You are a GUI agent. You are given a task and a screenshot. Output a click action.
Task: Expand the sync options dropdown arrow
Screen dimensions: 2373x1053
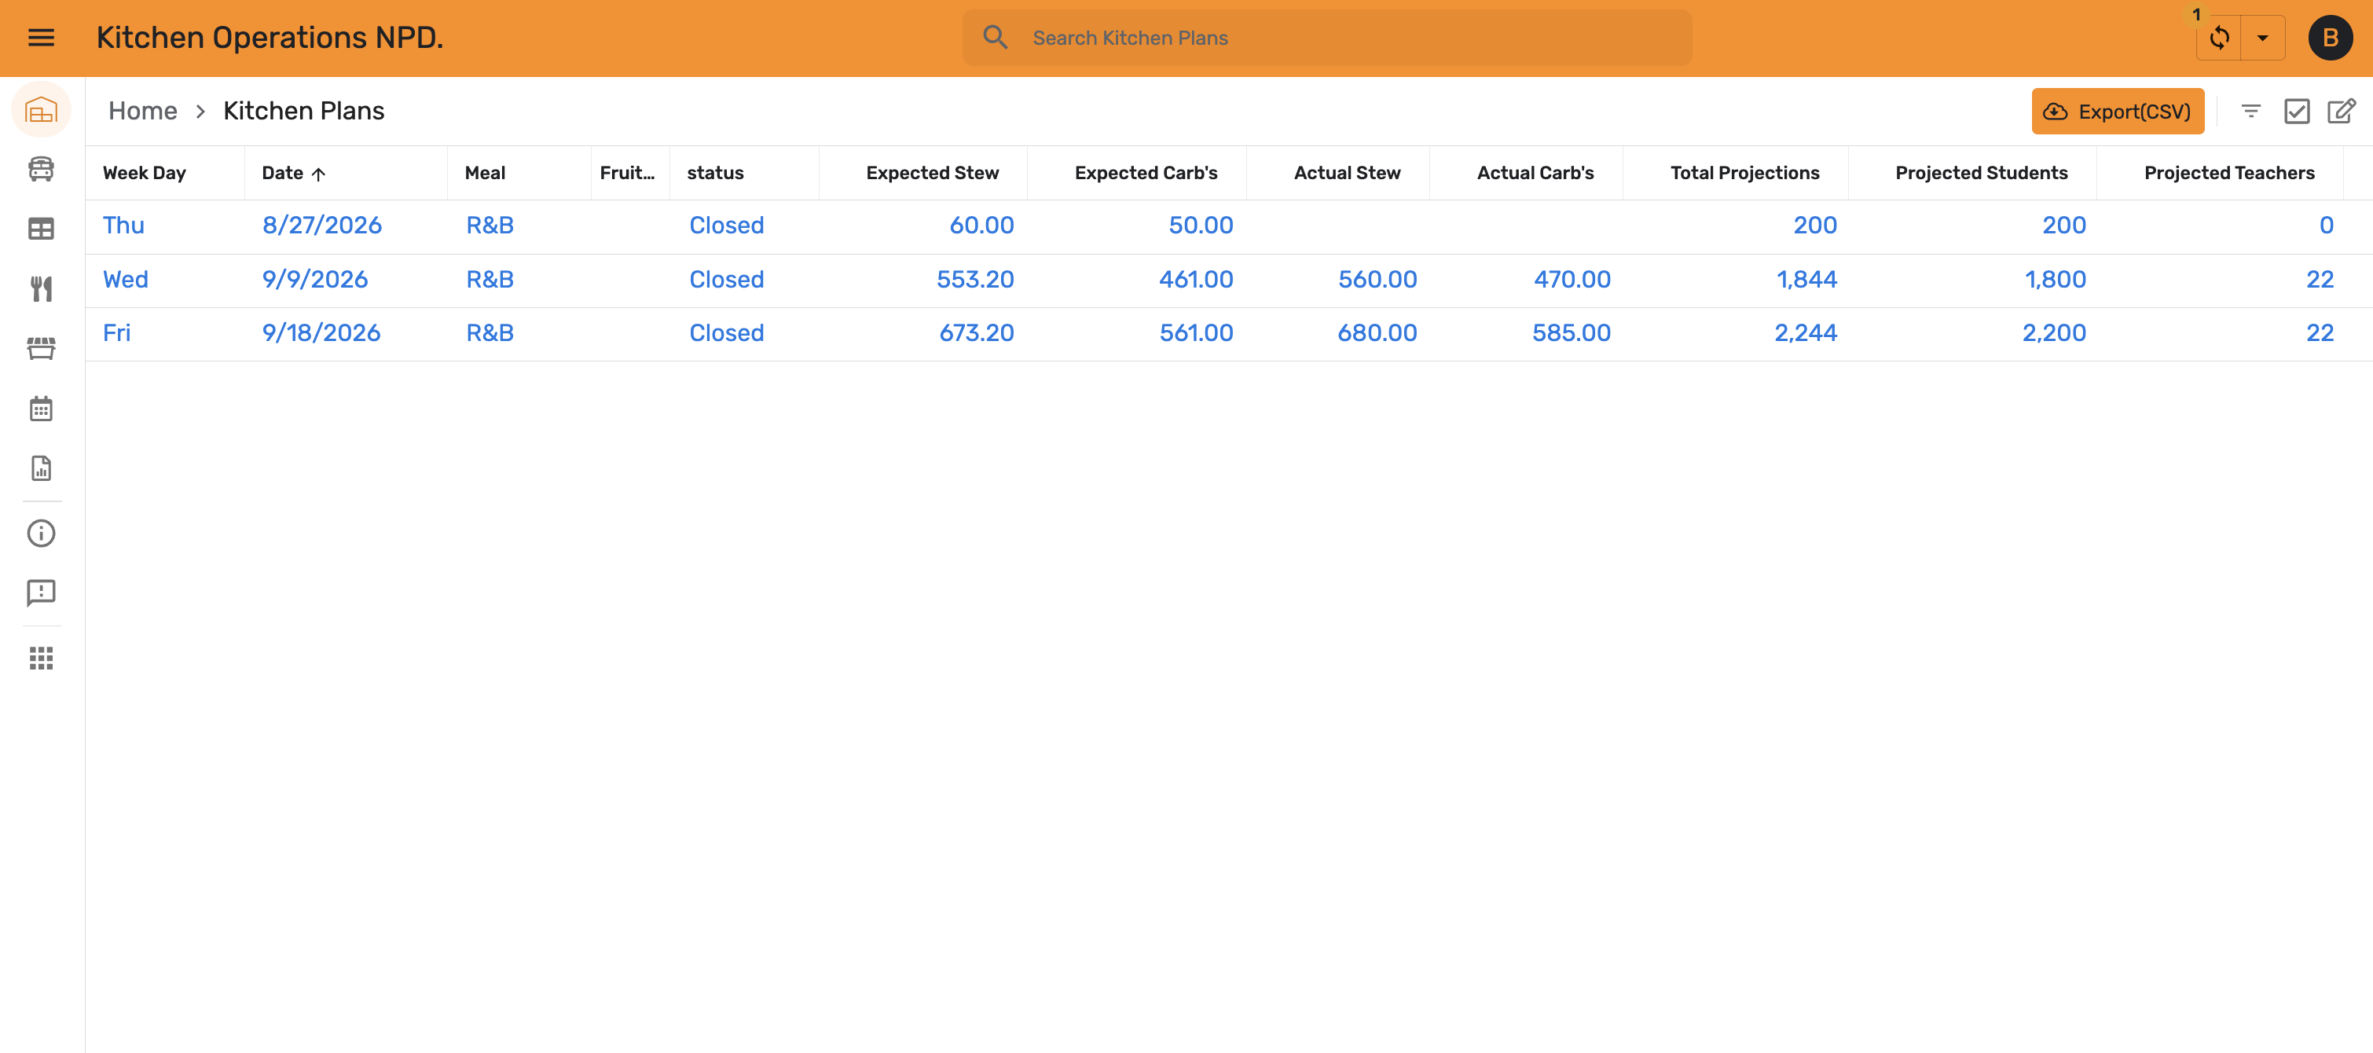tap(2262, 38)
